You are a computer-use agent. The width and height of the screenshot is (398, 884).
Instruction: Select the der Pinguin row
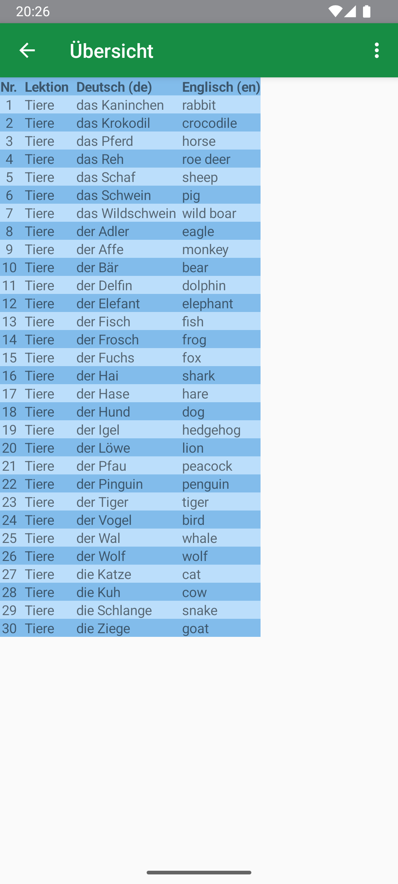pyautogui.click(x=109, y=484)
